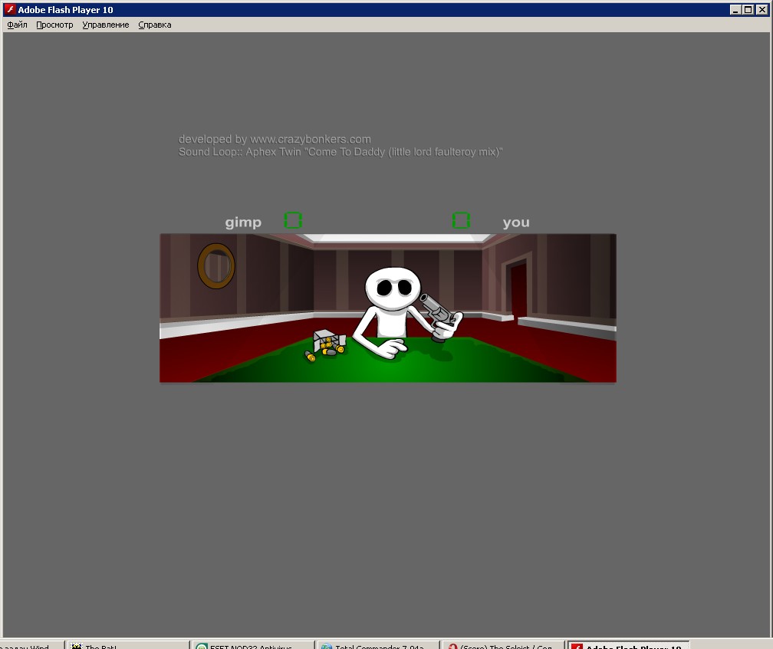This screenshot has height=649, width=773.
Task: Open the Просмотр menu
Action: pos(54,25)
